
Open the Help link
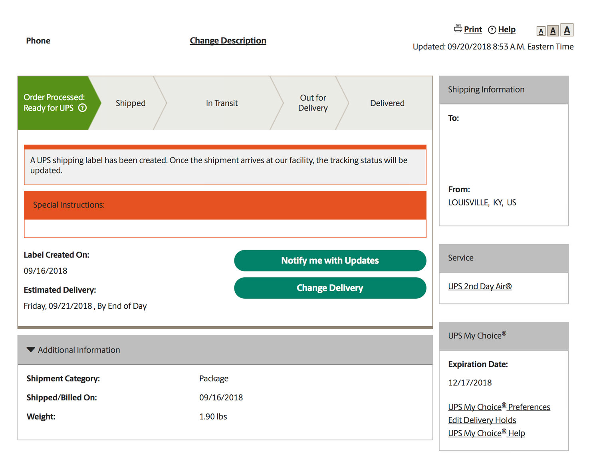(507, 30)
